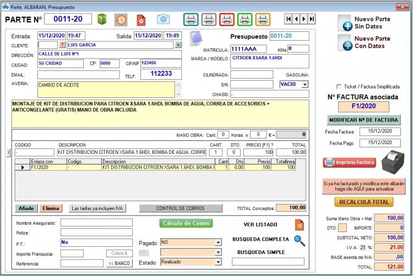Click the DESCRIPCION entry field
This screenshot has width=413, height=276.
point(132,152)
